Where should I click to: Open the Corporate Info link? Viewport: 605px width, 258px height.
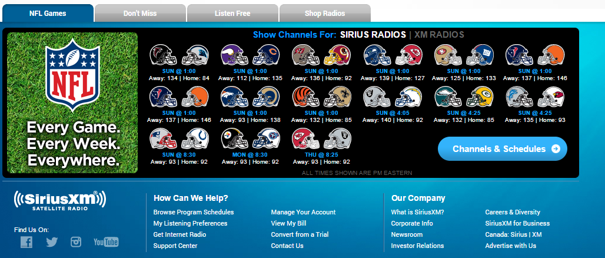412,223
